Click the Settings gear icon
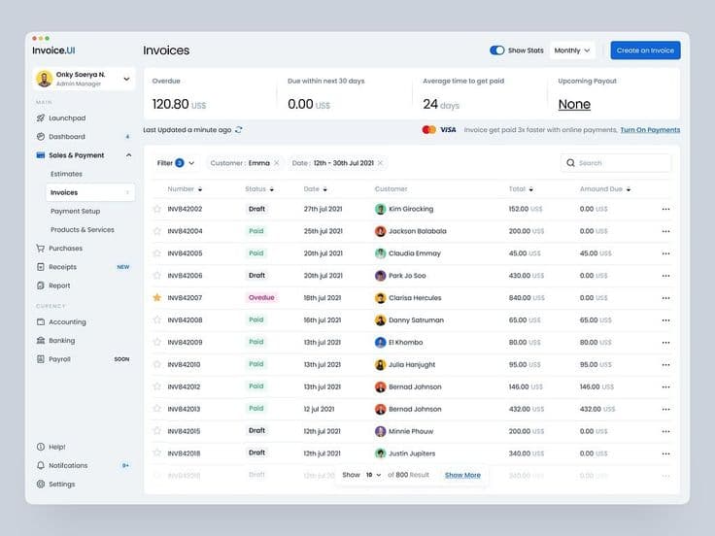Image resolution: width=715 pixels, height=536 pixels. 41,484
